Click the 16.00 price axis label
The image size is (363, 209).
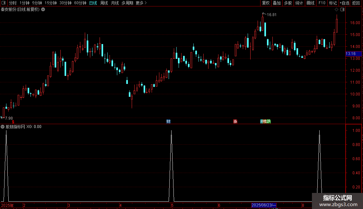355,23
